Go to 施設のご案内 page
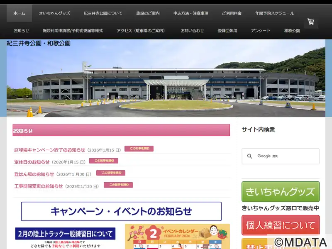Screen dimensions: 332x249 click(148, 13)
